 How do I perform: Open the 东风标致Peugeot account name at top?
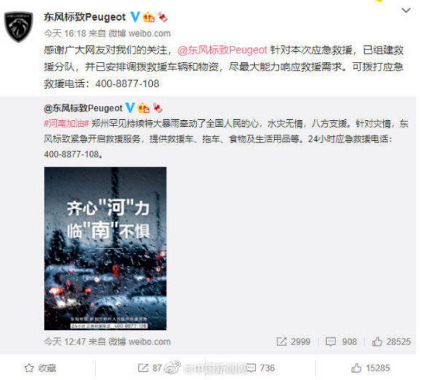[85, 17]
